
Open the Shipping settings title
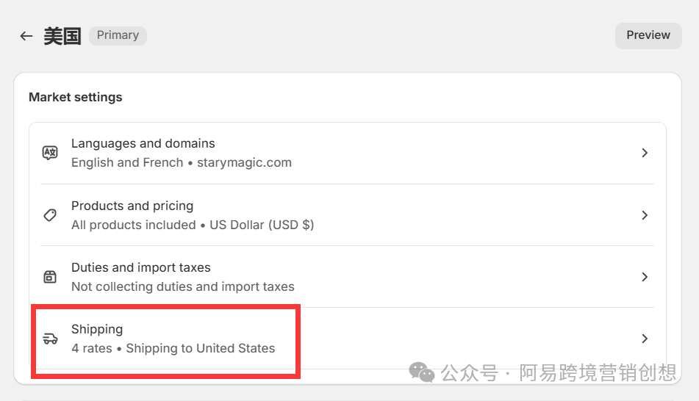[97, 329]
